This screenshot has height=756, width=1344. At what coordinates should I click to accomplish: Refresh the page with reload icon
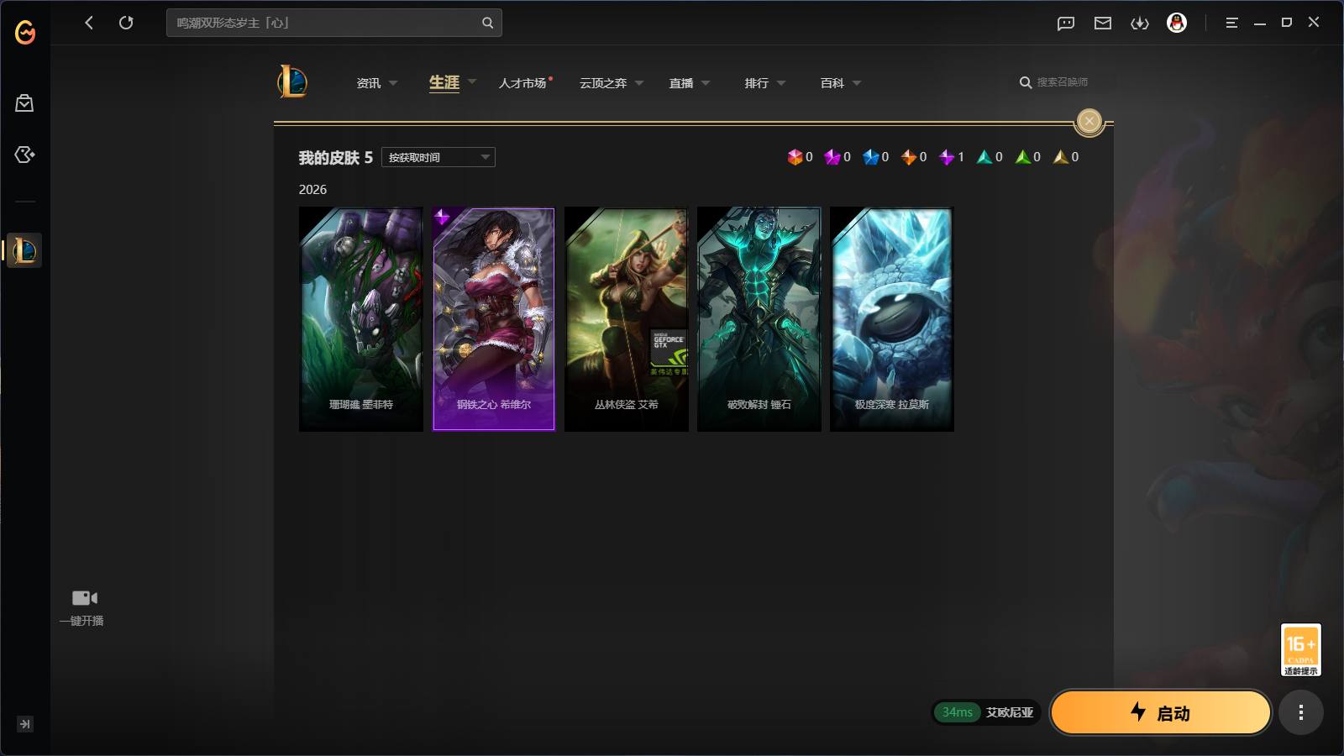coord(126,23)
